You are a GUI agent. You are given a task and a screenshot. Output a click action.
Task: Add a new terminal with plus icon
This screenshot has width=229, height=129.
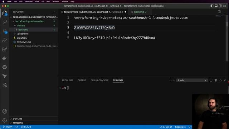pyautogui.click(x=171, y=80)
